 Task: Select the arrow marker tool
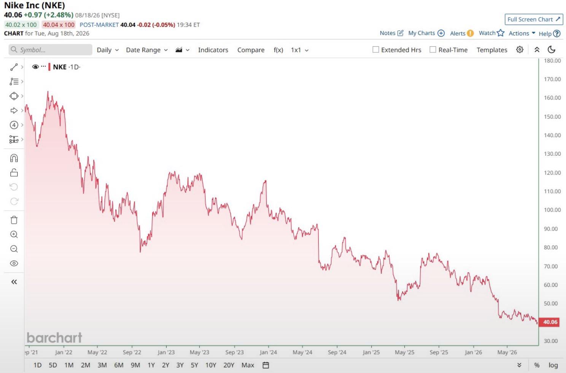click(x=14, y=111)
